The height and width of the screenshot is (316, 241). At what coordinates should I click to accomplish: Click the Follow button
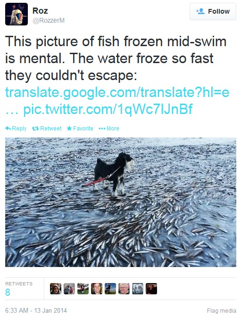[x=213, y=11]
